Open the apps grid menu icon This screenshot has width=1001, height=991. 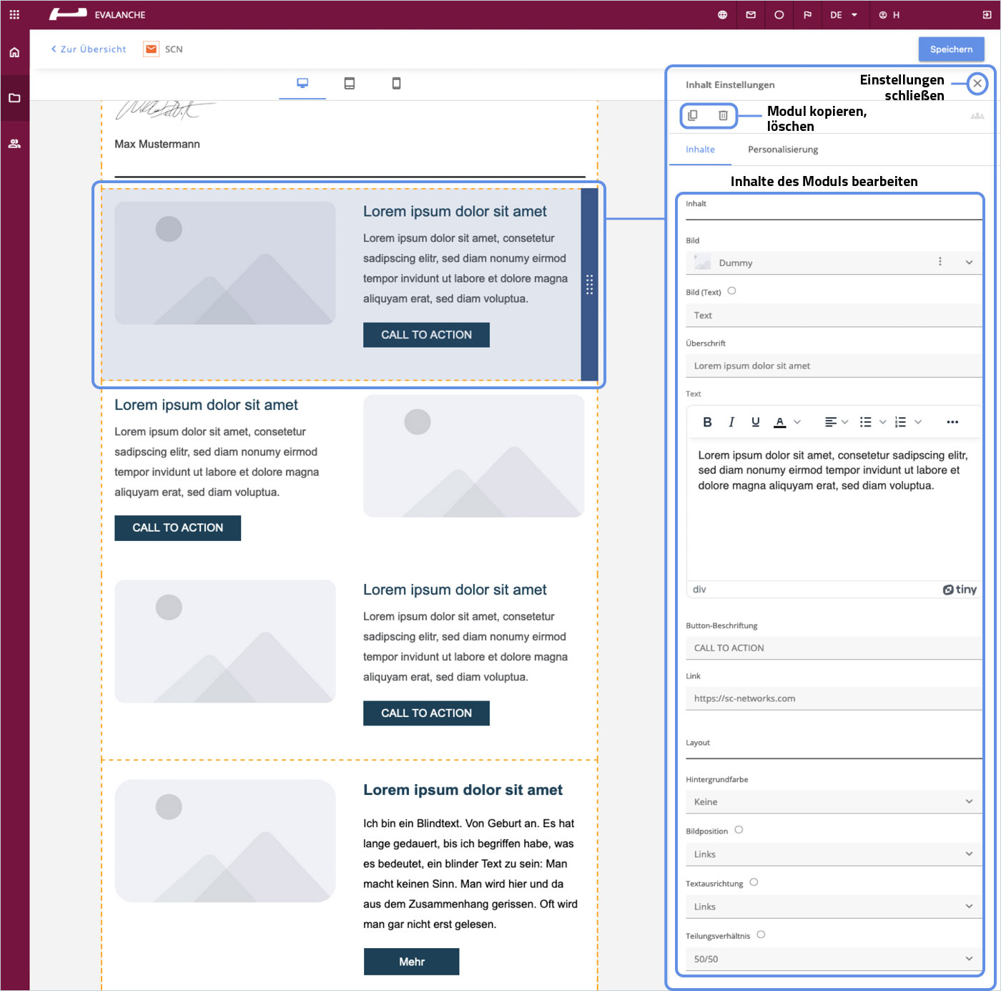click(14, 14)
